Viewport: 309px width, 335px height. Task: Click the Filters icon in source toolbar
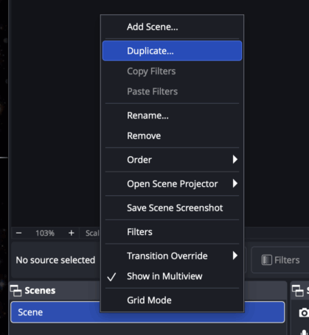[x=267, y=260]
